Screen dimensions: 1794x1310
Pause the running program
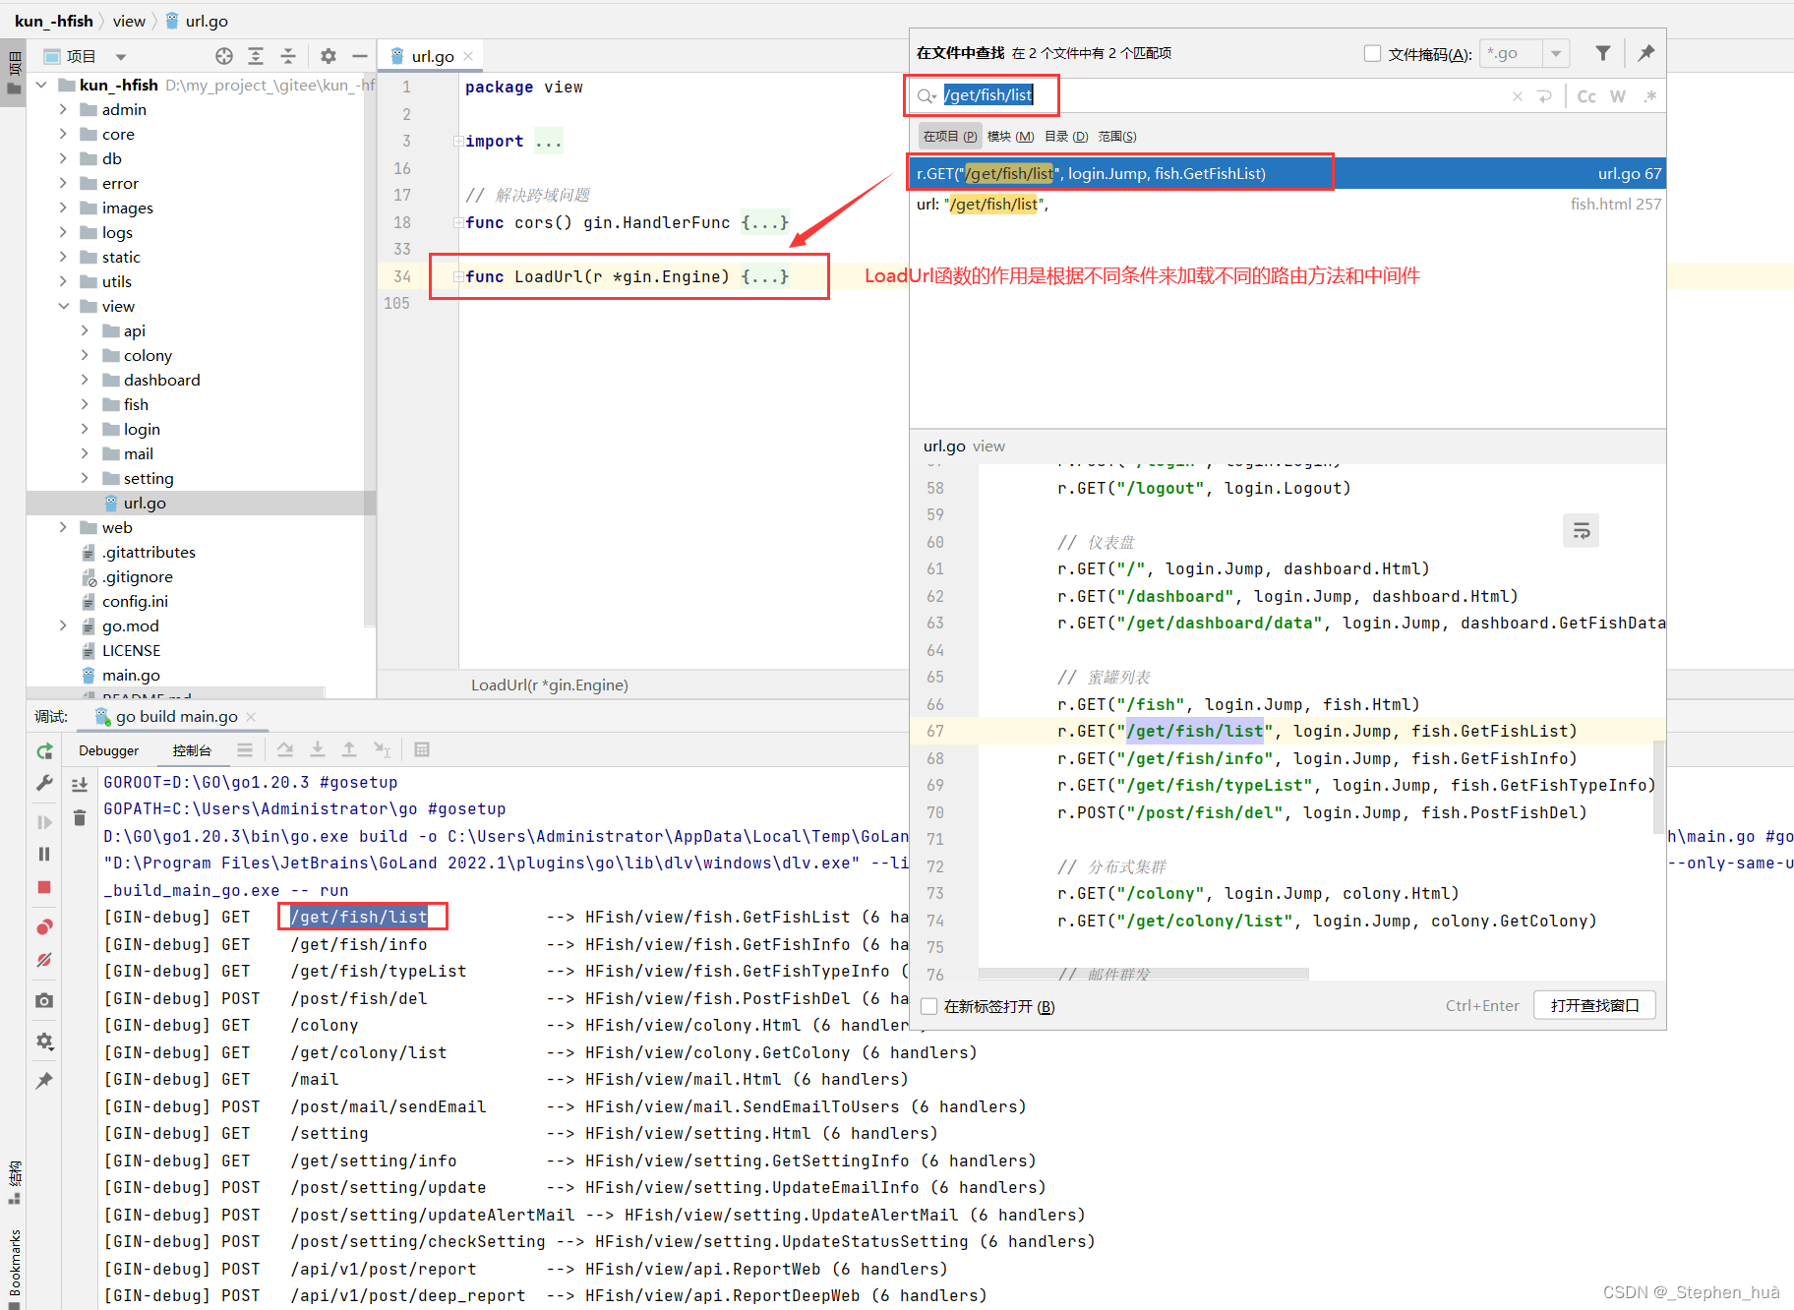44,854
